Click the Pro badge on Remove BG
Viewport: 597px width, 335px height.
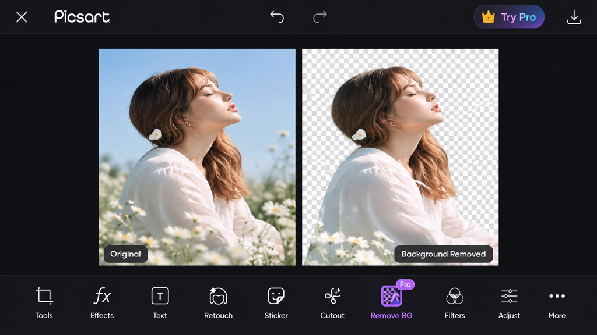point(405,284)
